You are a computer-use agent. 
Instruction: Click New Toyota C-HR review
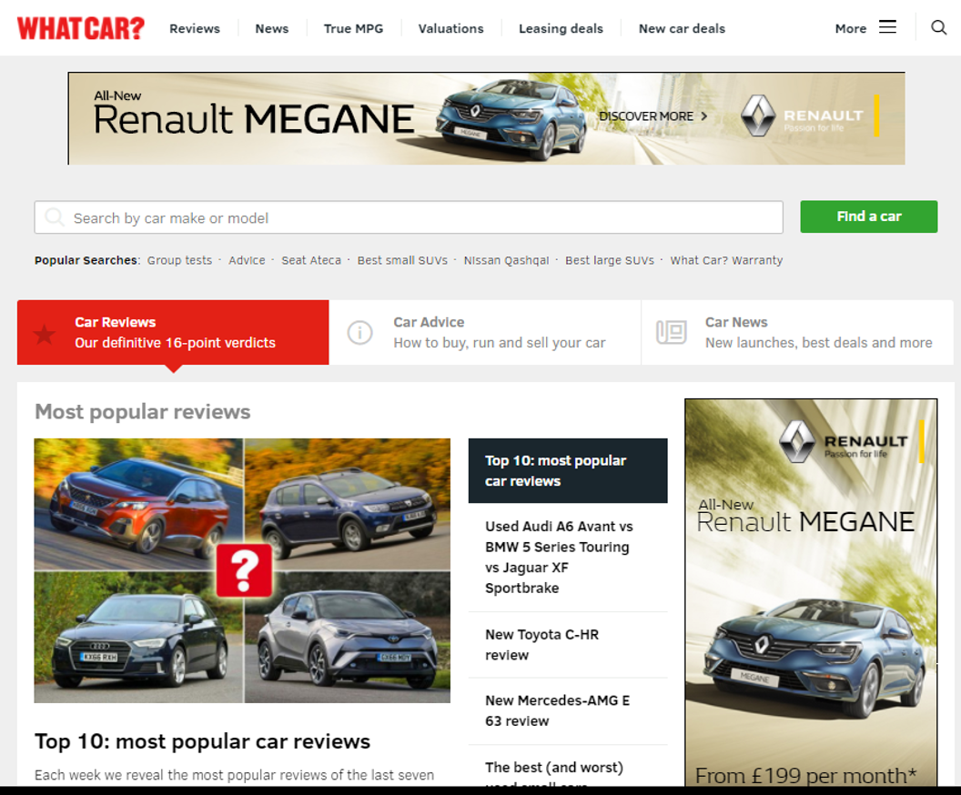(543, 645)
